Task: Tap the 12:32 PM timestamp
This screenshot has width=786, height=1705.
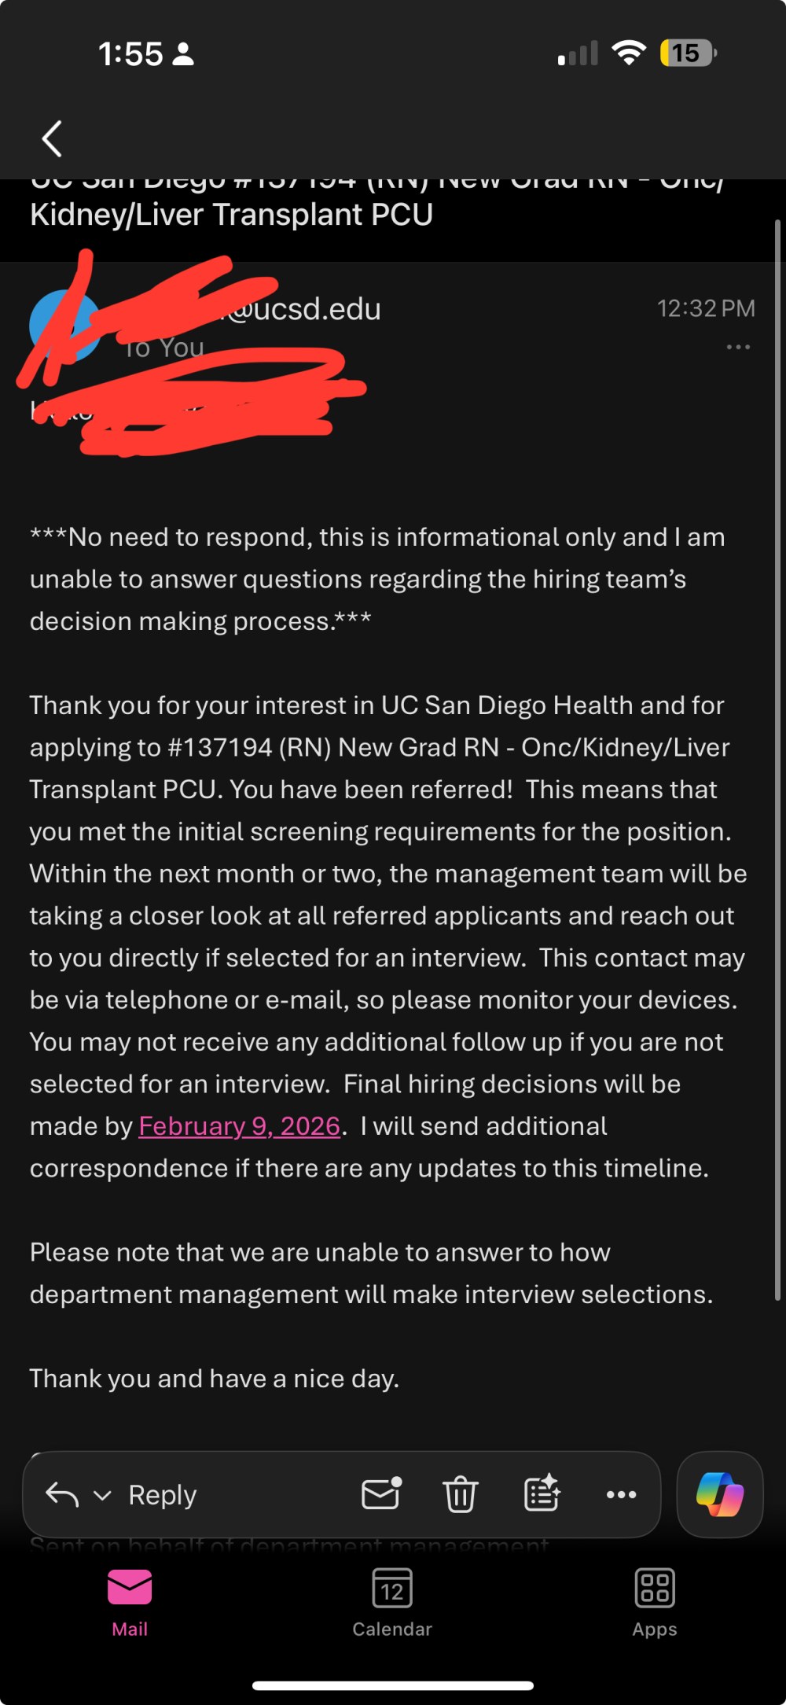Action: tap(706, 308)
